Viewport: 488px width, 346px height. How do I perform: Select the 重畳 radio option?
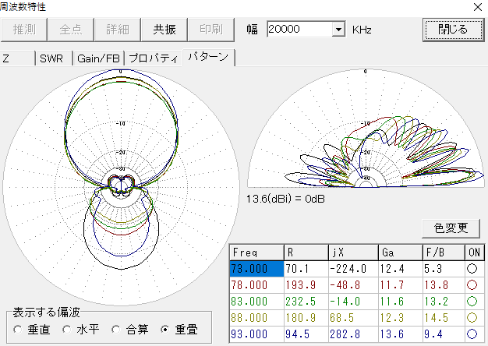click(164, 330)
